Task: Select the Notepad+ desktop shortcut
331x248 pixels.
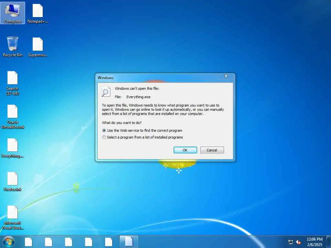Action: (37, 13)
